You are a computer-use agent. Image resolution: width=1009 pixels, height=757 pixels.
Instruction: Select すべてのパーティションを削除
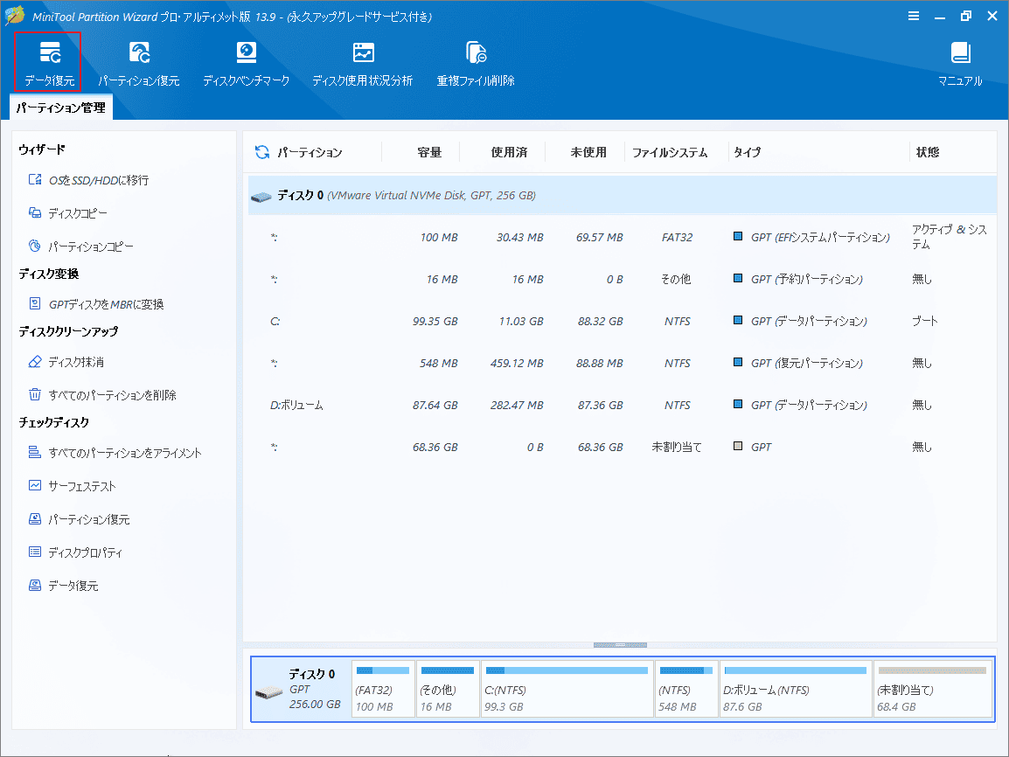tap(102, 395)
